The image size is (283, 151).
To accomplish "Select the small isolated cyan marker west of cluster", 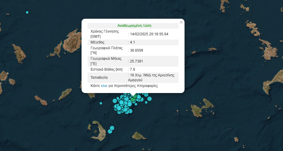I will (101, 103).
